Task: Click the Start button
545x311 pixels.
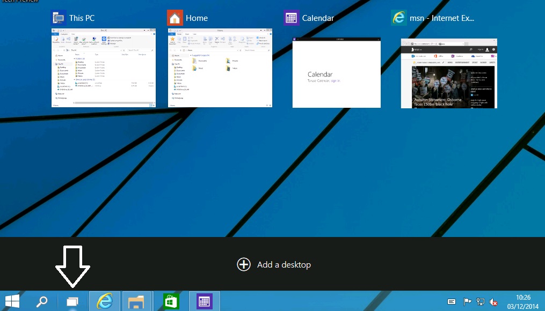Action: pos(11,301)
